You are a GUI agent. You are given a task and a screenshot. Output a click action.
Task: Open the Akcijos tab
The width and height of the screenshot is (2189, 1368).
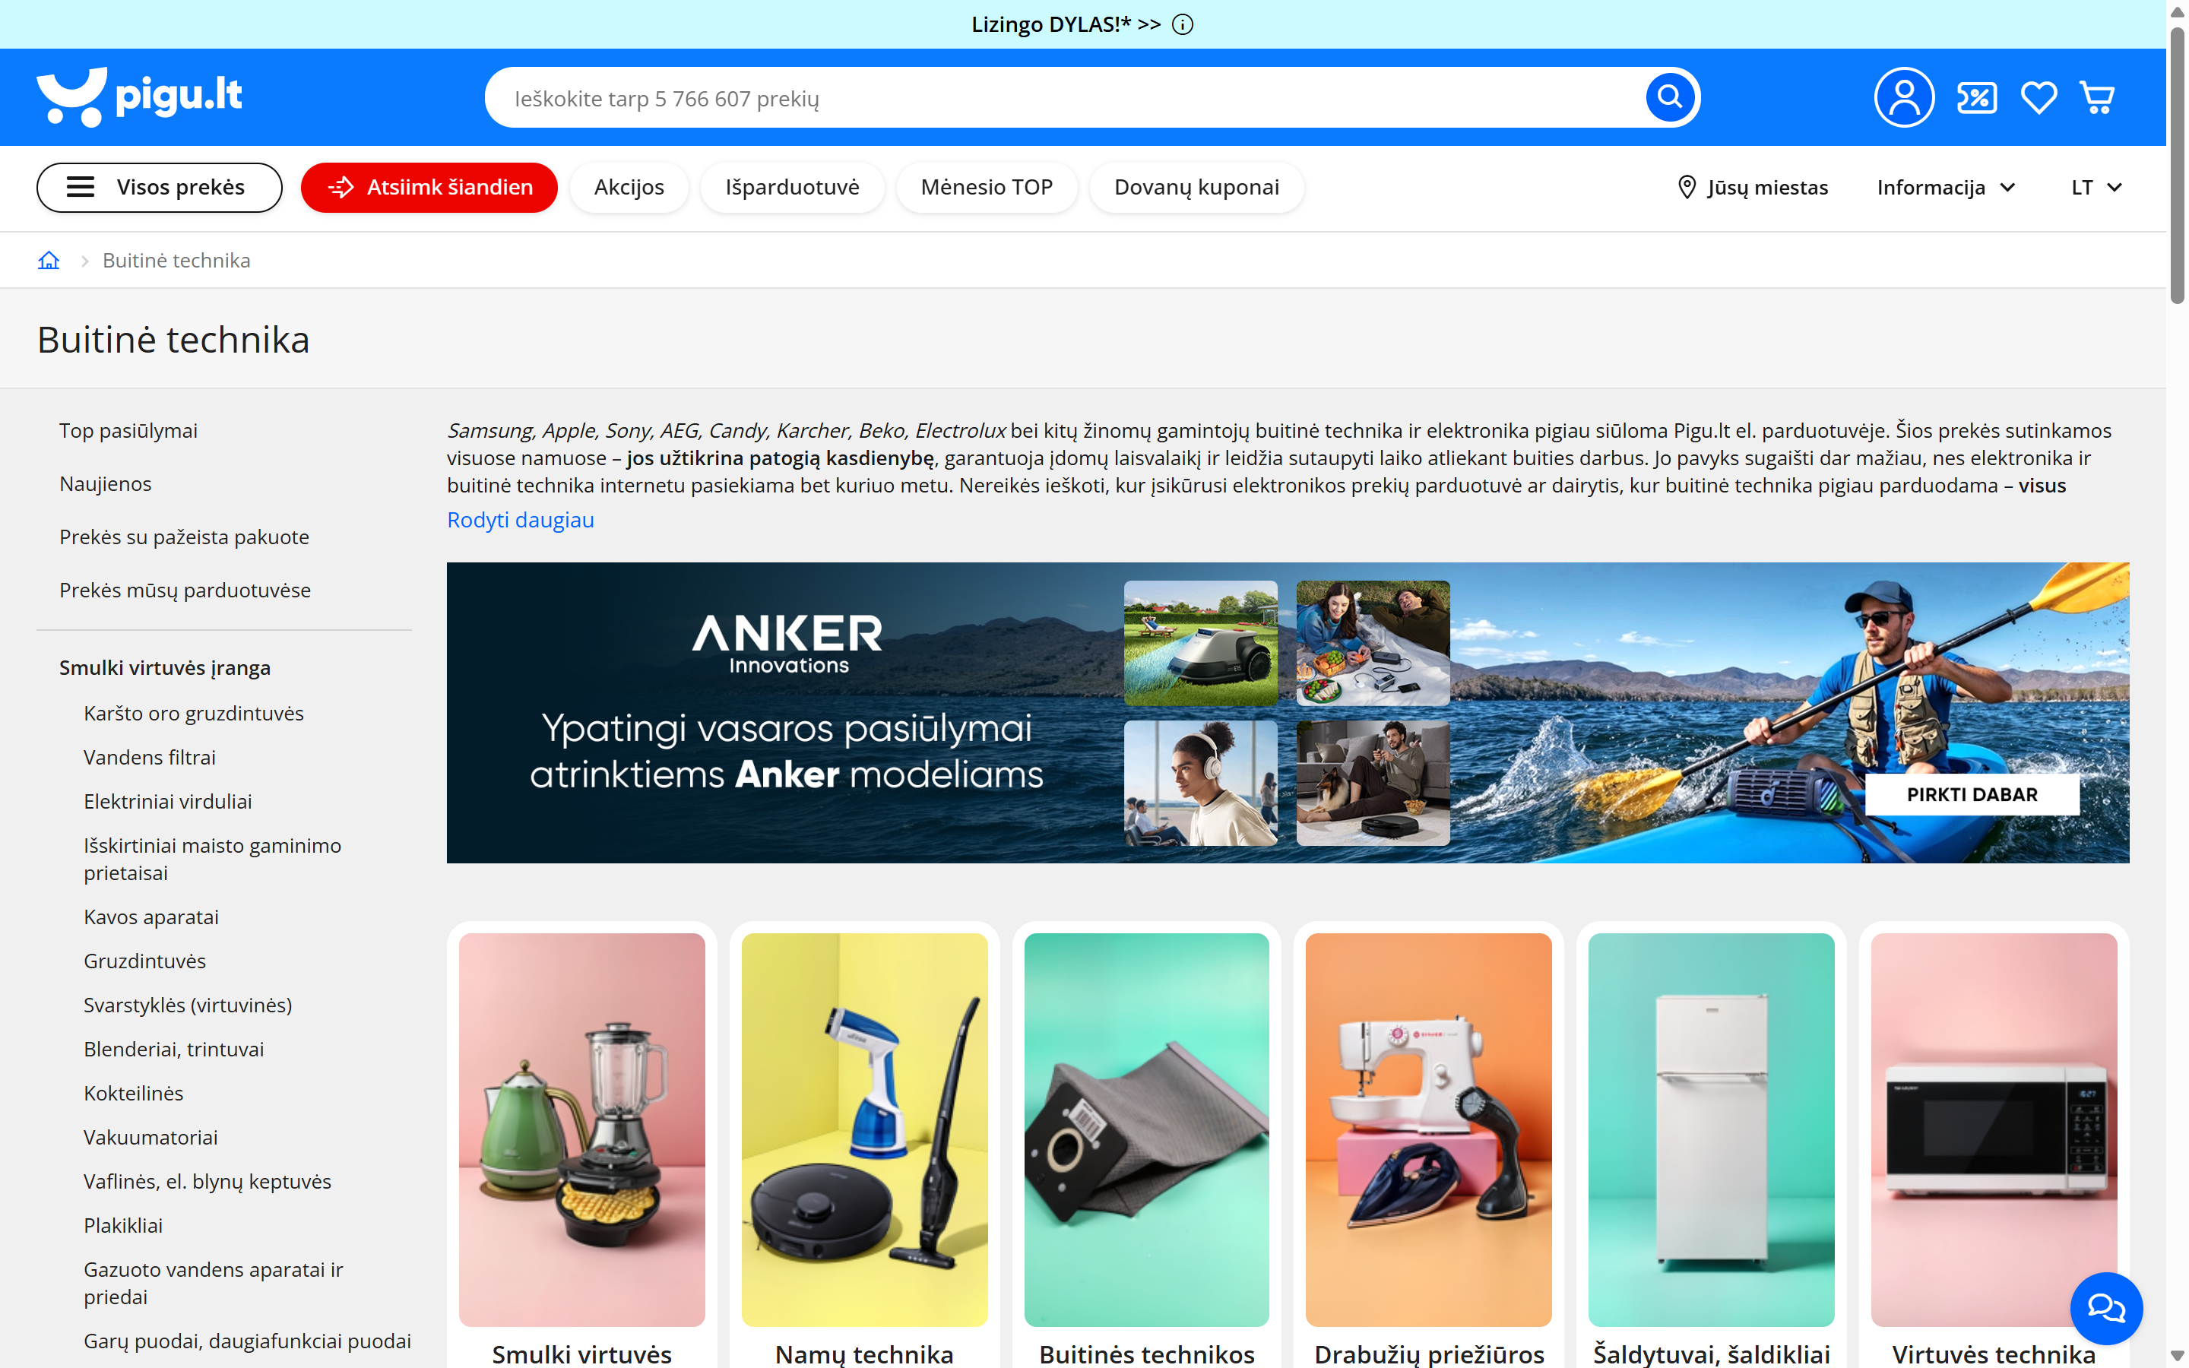(629, 187)
